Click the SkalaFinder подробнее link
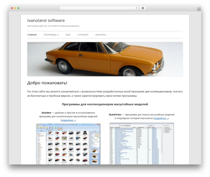The width and height of the screenshot is (210, 177). pyautogui.click(x=161, y=118)
